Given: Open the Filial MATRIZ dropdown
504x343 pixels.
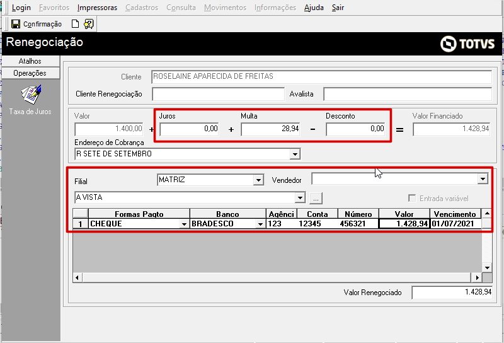Looking at the screenshot, I should [258, 180].
